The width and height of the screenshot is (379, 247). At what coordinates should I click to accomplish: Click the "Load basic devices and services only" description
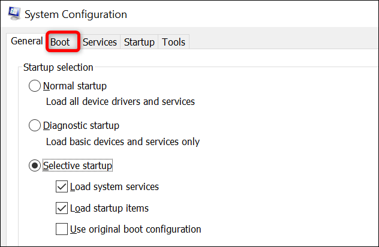coord(123,141)
